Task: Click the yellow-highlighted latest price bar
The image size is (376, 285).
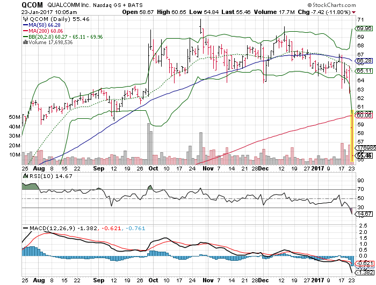Action: click(x=352, y=136)
